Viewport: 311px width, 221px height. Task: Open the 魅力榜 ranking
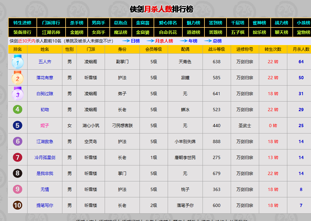click(193, 23)
